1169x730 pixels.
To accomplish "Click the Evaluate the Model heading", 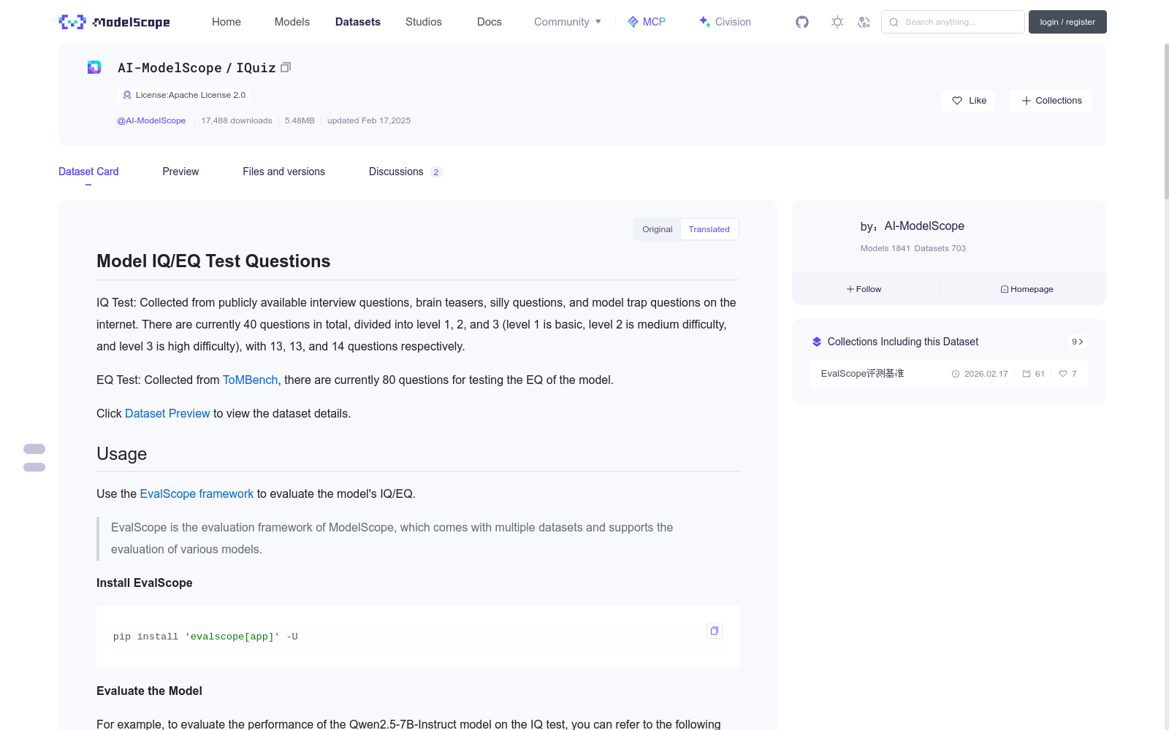I will click(150, 691).
